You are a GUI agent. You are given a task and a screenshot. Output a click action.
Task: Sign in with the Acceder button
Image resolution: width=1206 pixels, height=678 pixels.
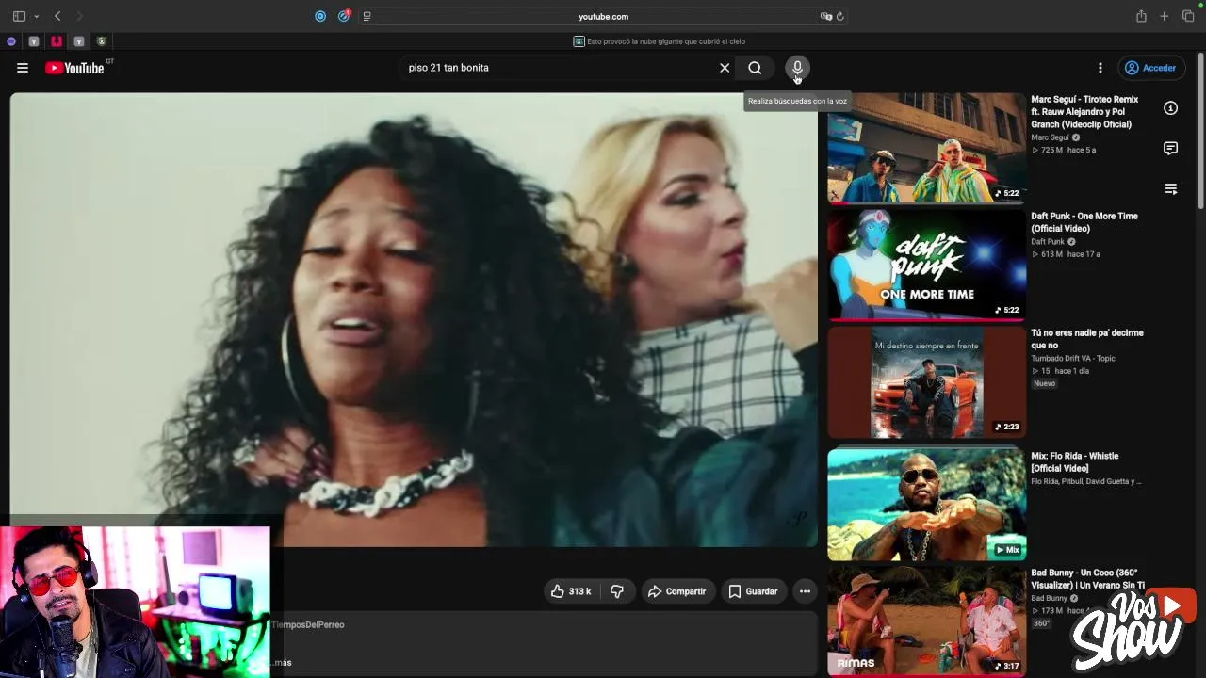point(1150,68)
